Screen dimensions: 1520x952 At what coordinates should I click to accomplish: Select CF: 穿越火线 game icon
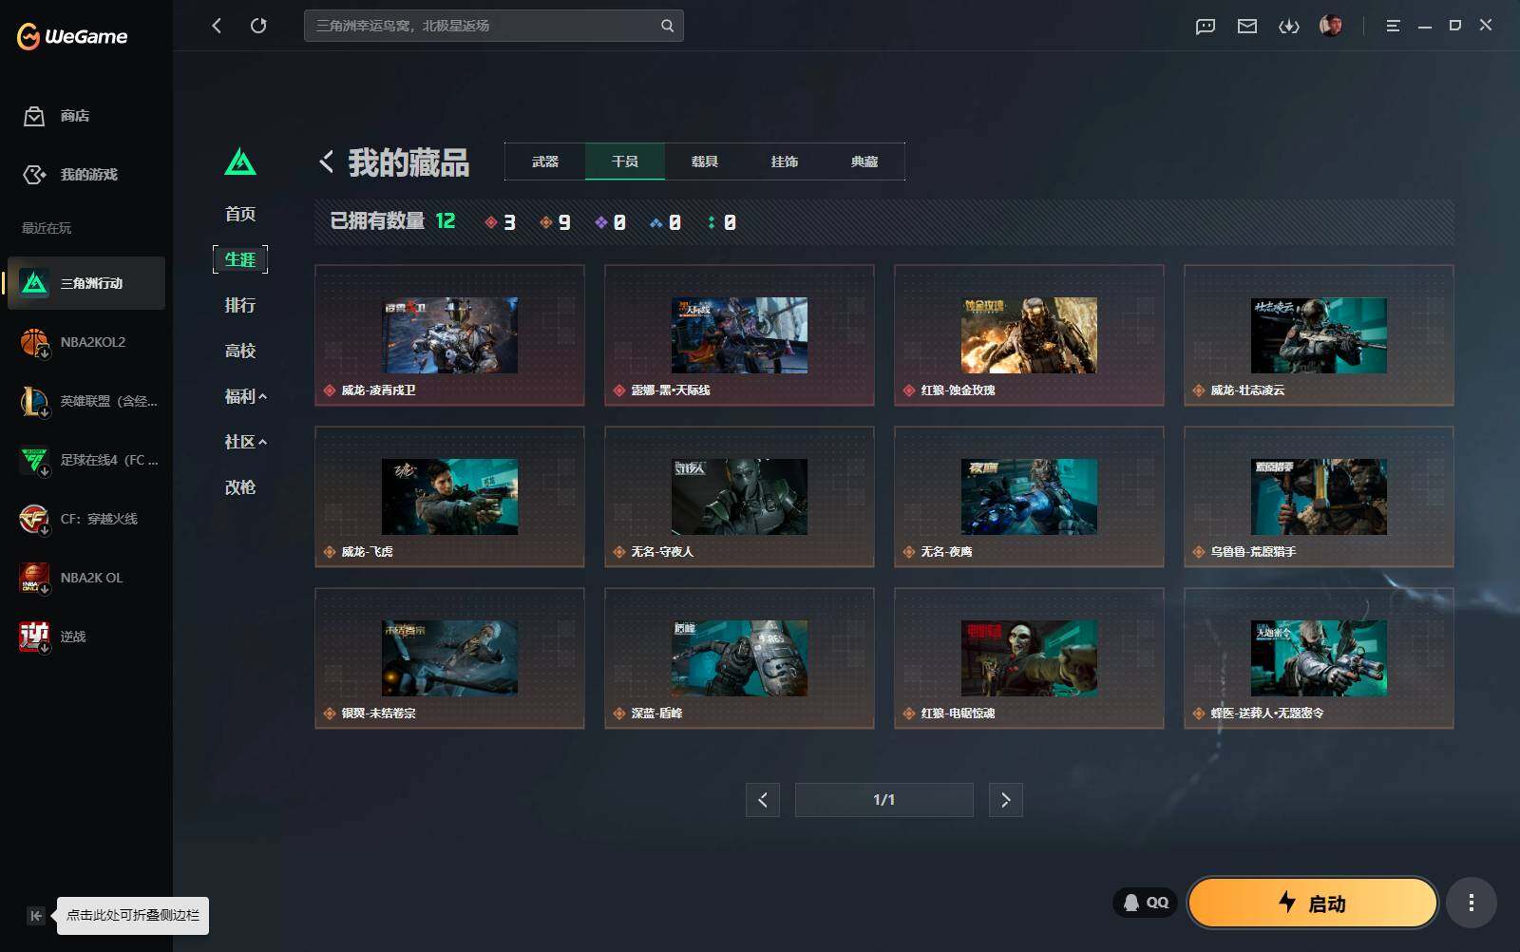pos(34,519)
